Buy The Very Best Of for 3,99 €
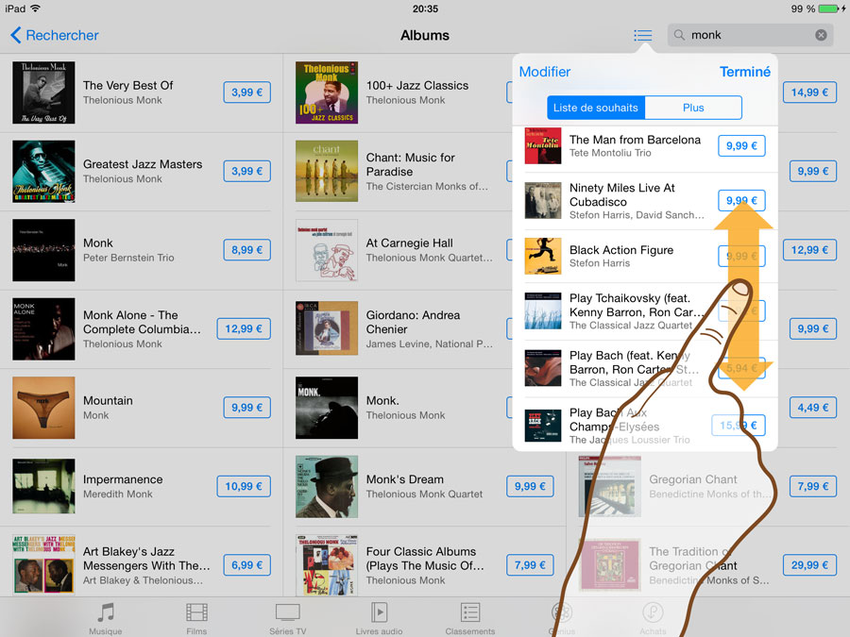The image size is (850, 637). click(x=247, y=92)
